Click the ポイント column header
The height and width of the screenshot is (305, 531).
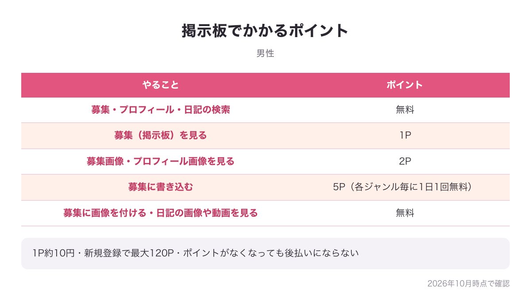pyautogui.click(x=405, y=85)
